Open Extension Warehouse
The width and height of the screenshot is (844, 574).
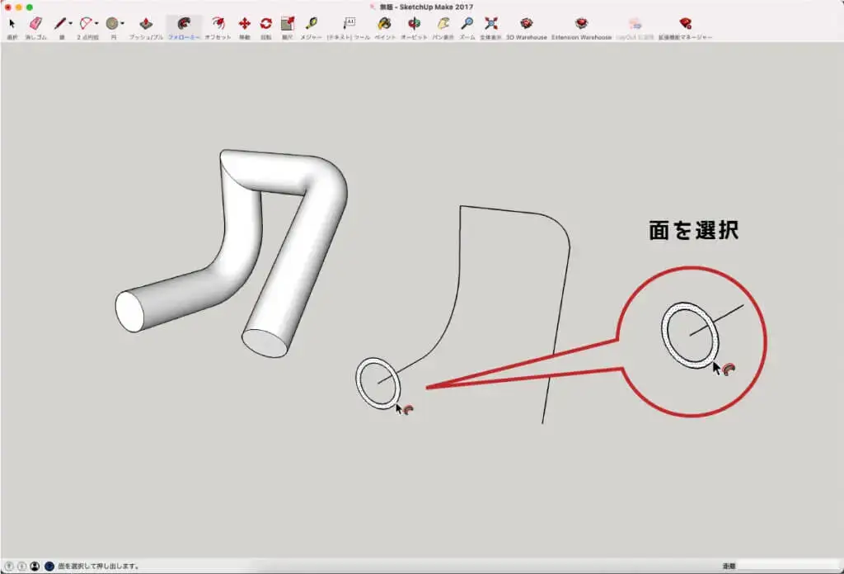coord(581,24)
